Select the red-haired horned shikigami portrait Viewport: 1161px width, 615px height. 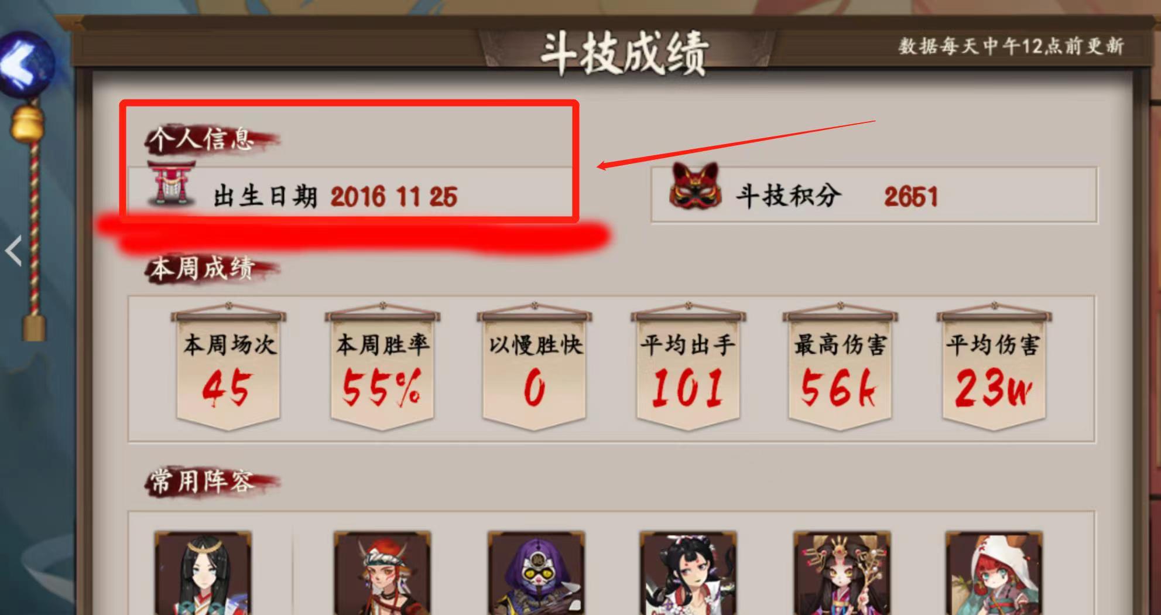(x=382, y=573)
